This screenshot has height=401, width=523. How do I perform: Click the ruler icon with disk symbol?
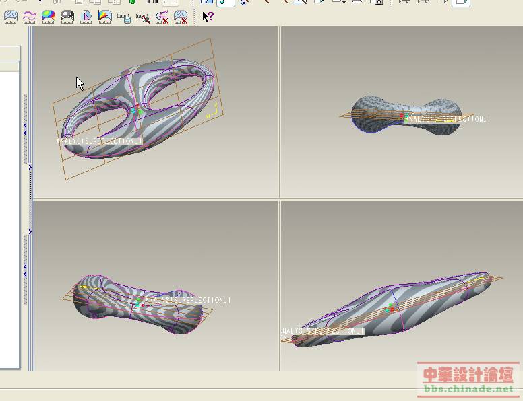124,17
